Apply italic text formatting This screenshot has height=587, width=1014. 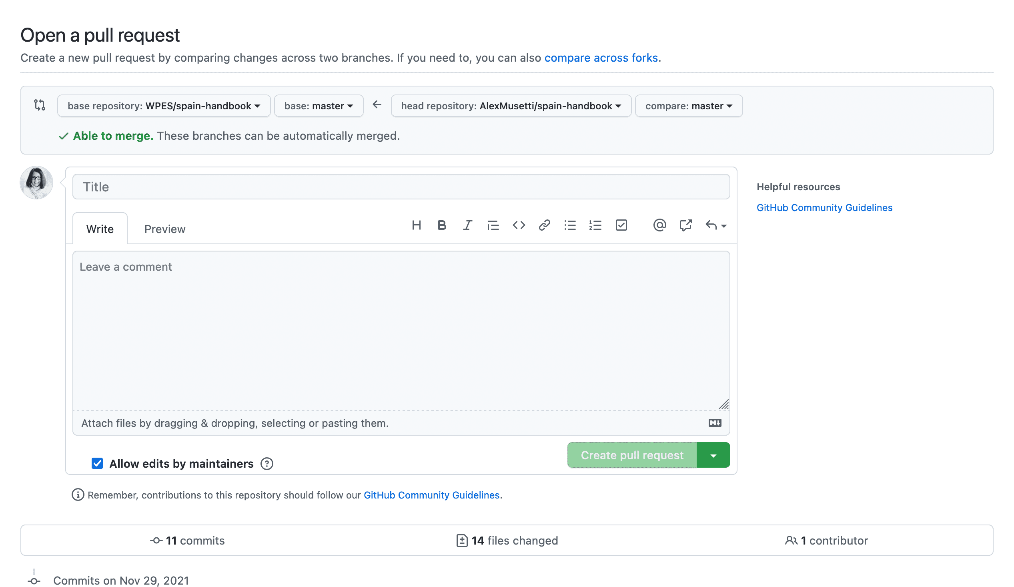[467, 225]
